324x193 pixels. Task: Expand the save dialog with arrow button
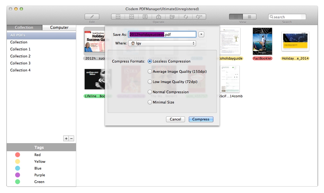(x=201, y=35)
